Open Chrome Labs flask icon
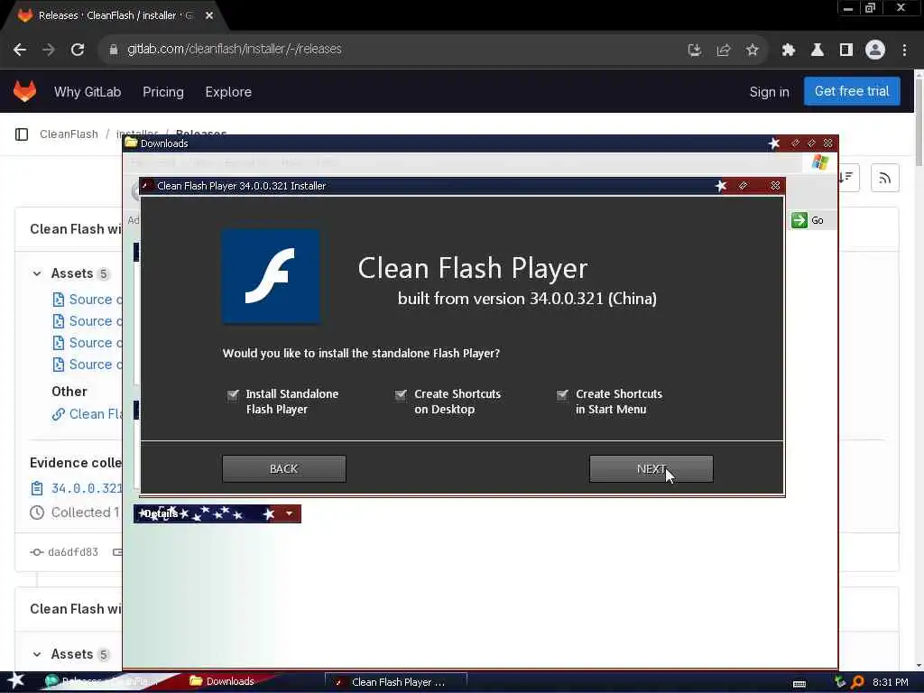This screenshot has width=924, height=693. tap(818, 51)
